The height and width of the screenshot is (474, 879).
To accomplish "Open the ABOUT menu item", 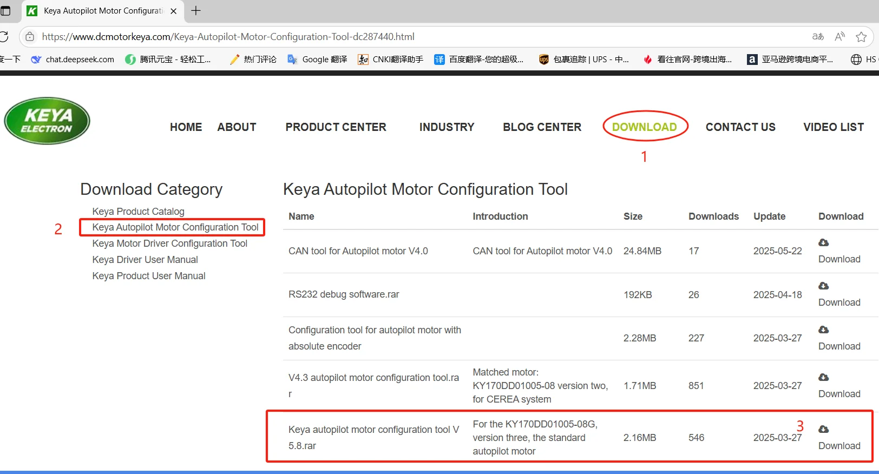I will [x=237, y=127].
